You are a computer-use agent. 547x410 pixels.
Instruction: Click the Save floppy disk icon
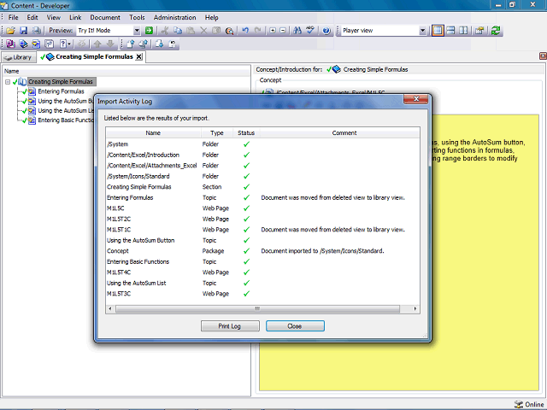point(23,31)
